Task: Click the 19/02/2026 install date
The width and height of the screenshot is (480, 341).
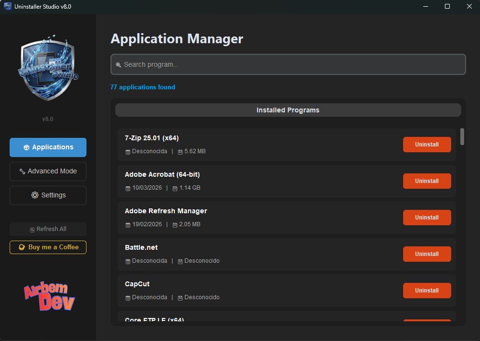Action: pyautogui.click(x=147, y=224)
